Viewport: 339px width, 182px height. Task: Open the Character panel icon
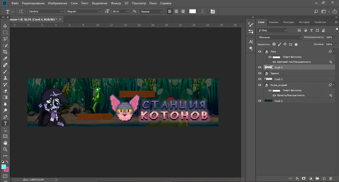click(251, 42)
